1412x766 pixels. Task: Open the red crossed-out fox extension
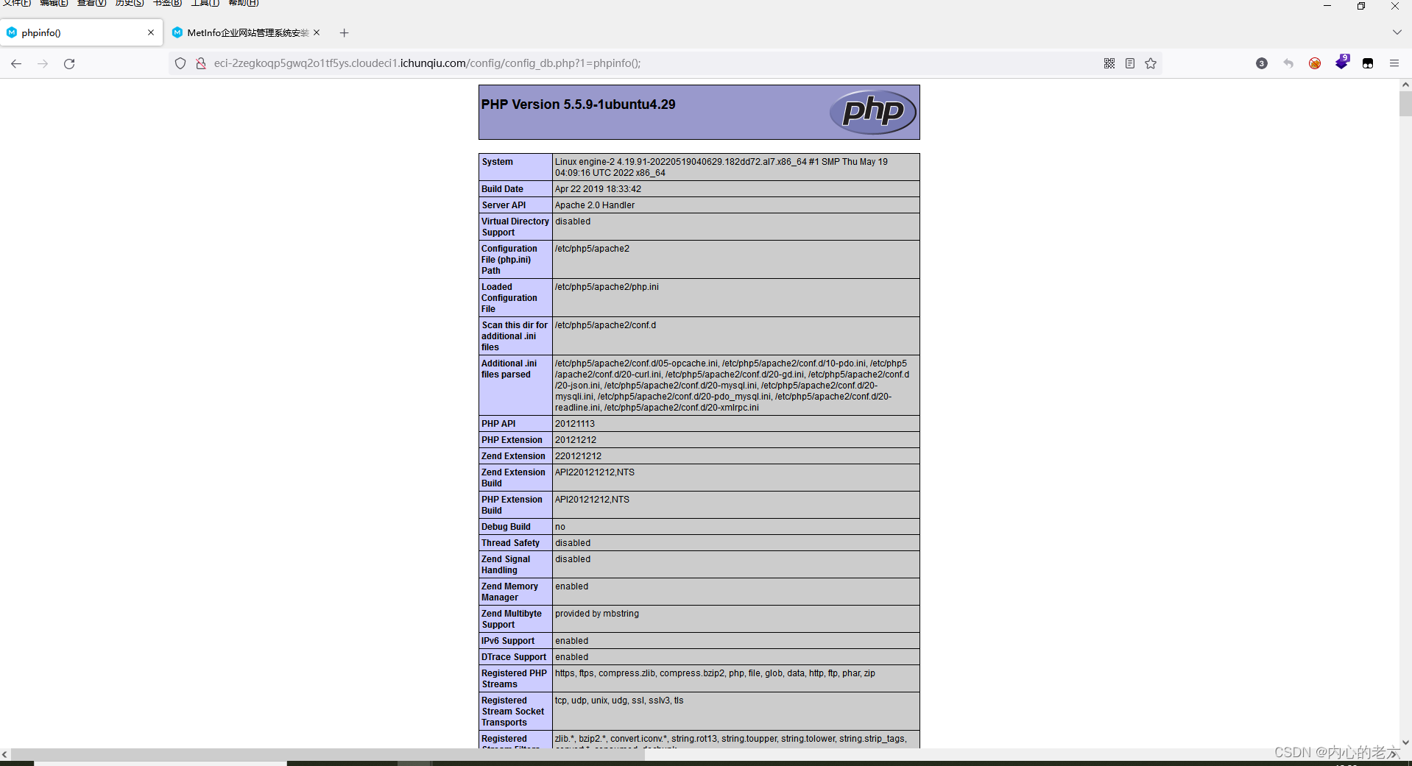1315,64
